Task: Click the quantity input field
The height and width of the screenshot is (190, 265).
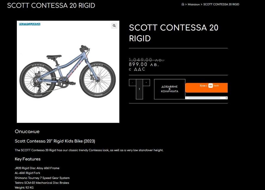Action: coord(139,89)
